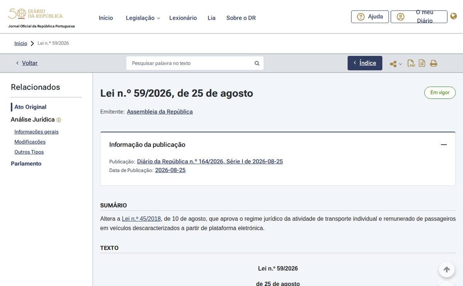The height and width of the screenshot is (286, 463).
Task: Open the language globe icon
Action: coord(454,17)
